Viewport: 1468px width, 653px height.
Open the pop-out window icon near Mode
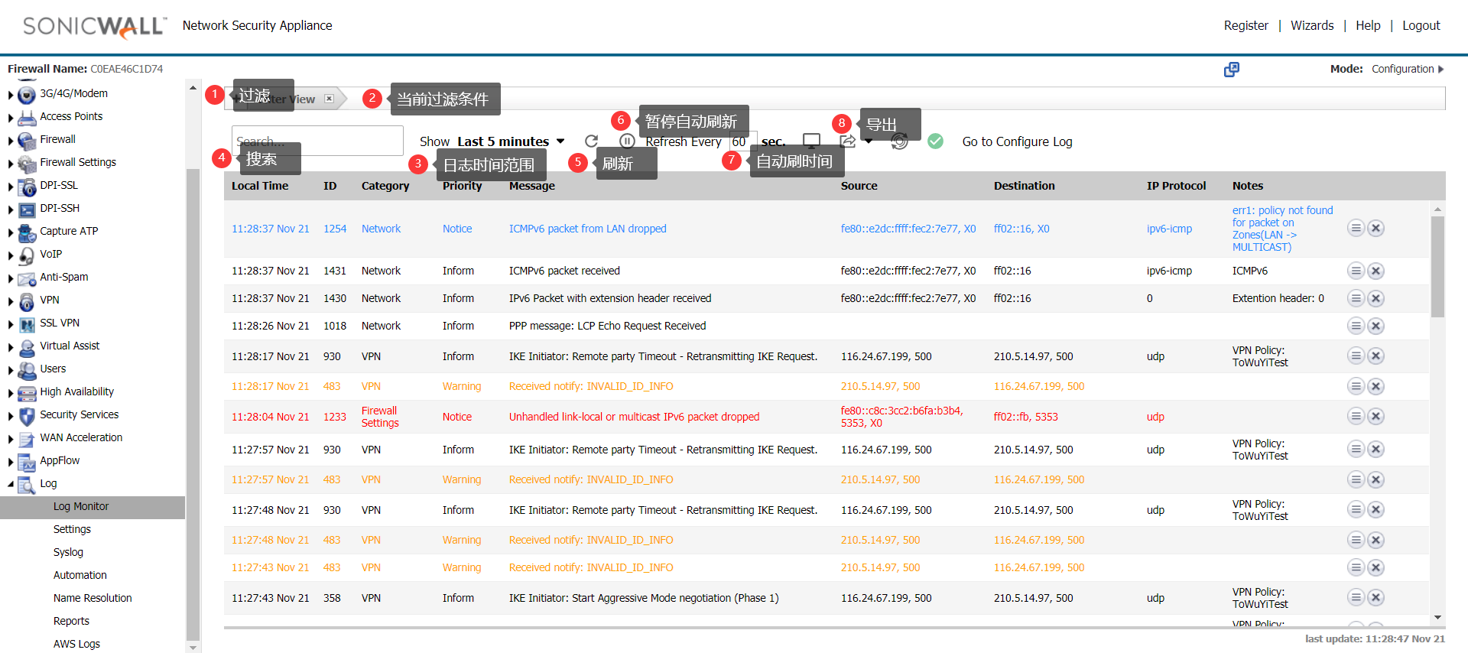[x=1231, y=70]
